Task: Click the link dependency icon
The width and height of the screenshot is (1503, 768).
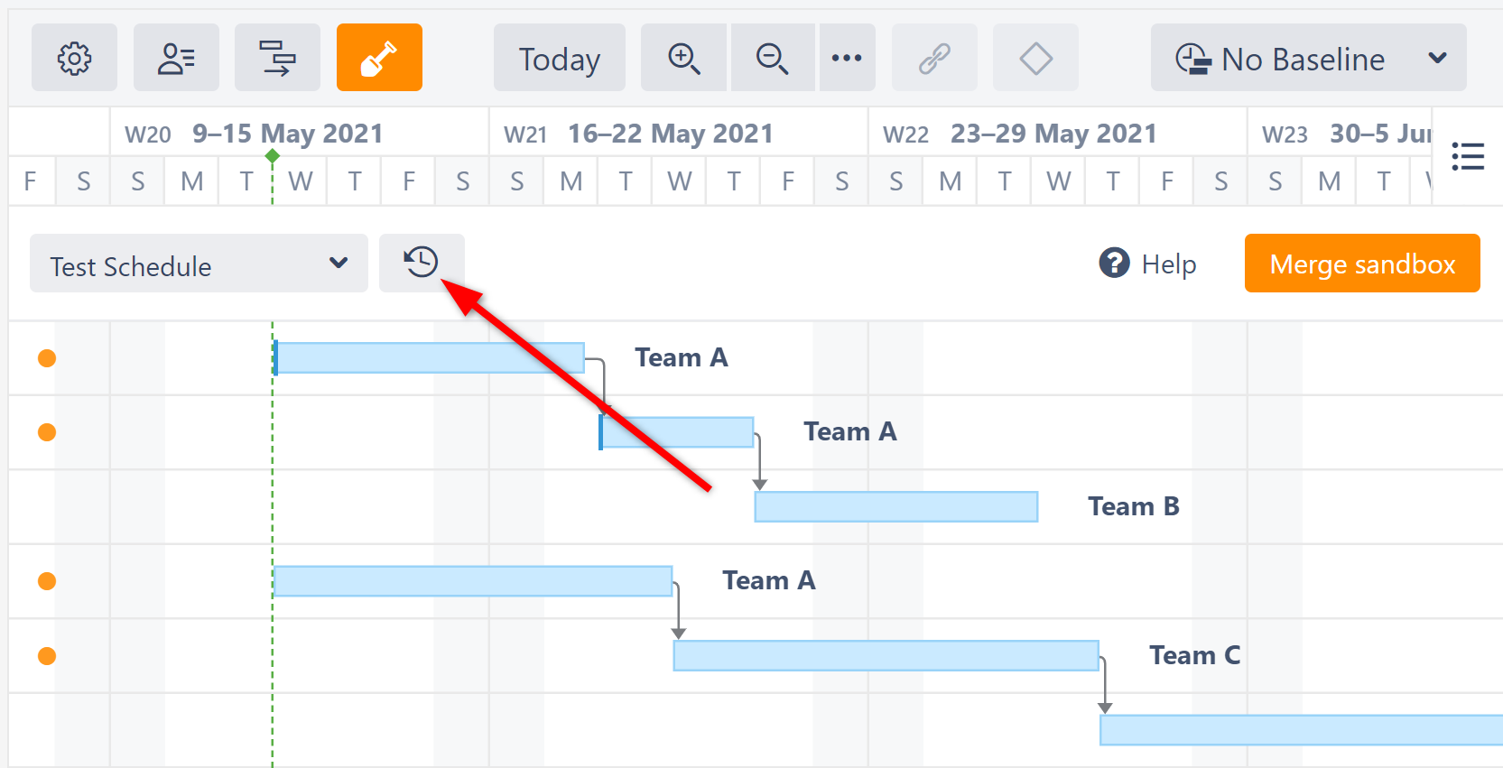Action: pyautogui.click(x=934, y=58)
